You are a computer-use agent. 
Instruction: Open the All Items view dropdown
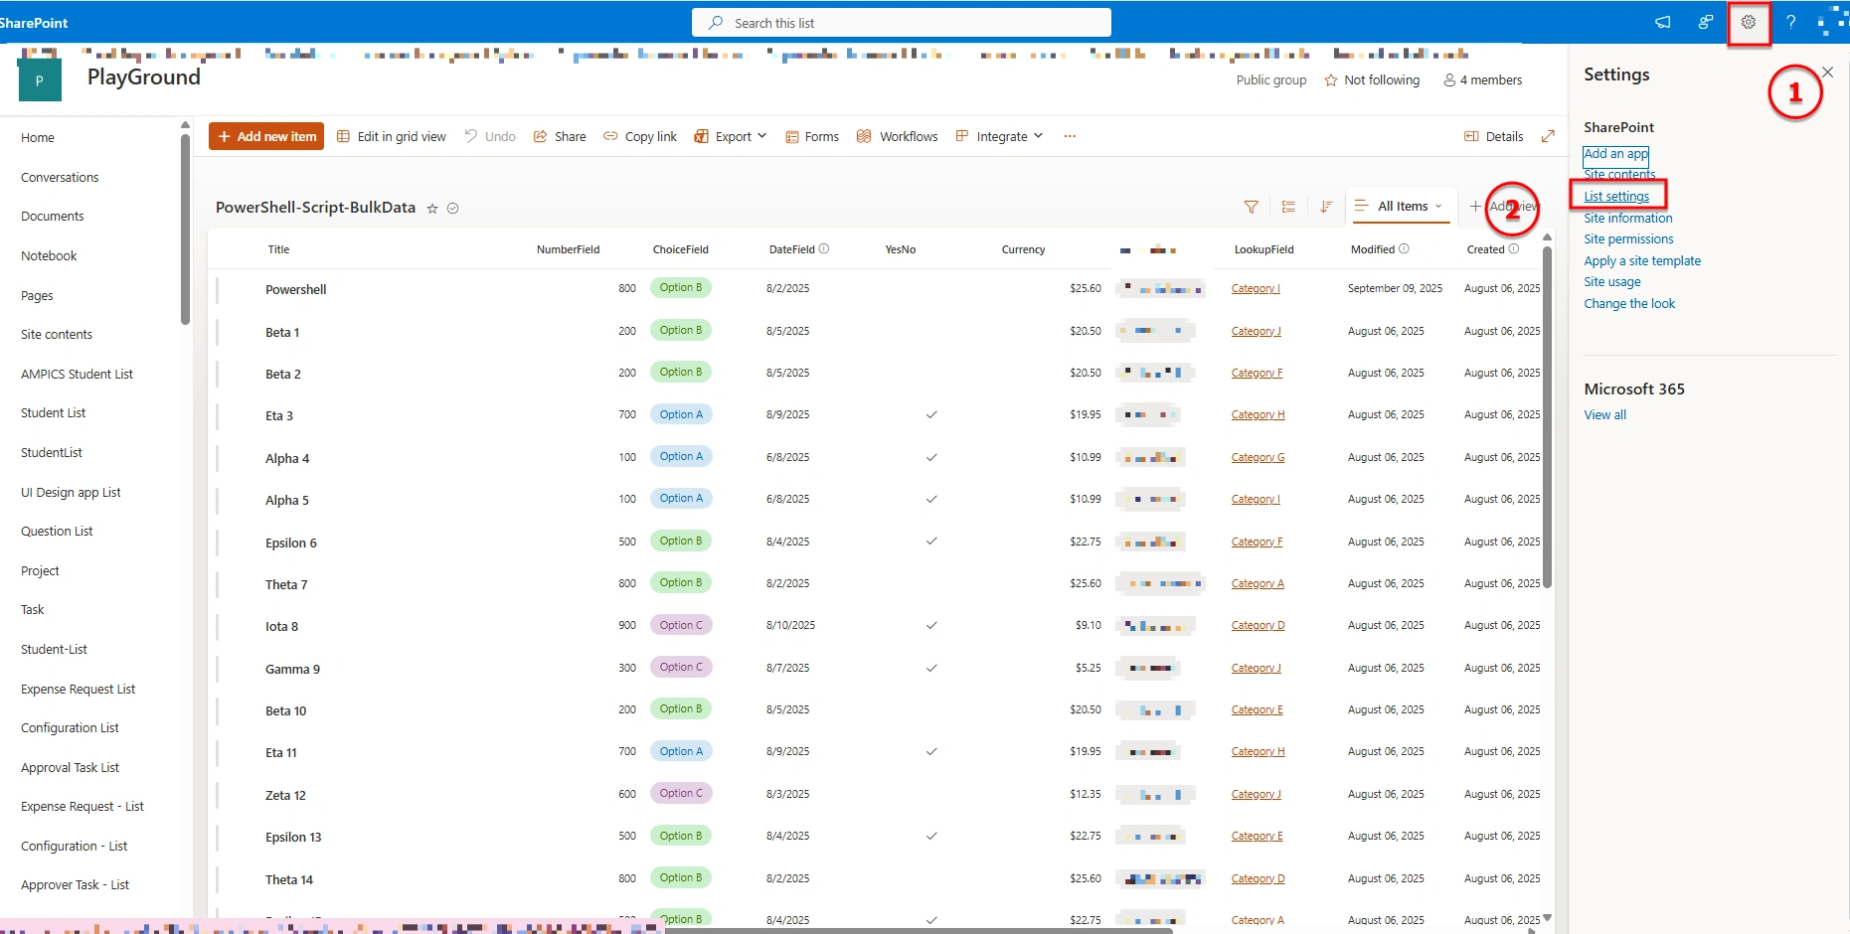tap(1401, 207)
